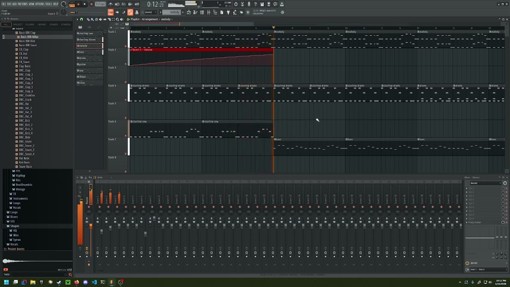
Task: Select the bass pattern in picker
Action: coord(89,52)
